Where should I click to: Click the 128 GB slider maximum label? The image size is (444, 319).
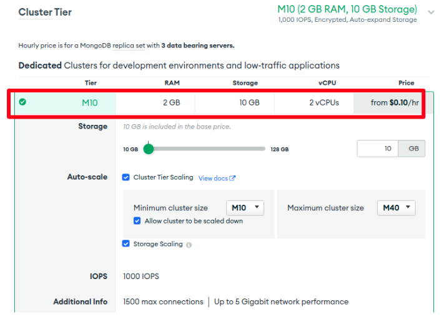280,149
